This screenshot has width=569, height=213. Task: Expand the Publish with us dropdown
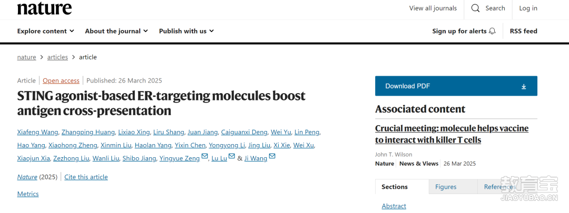click(187, 31)
